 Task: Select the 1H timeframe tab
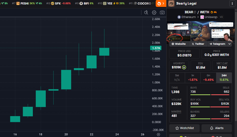click(x=193, y=78)
